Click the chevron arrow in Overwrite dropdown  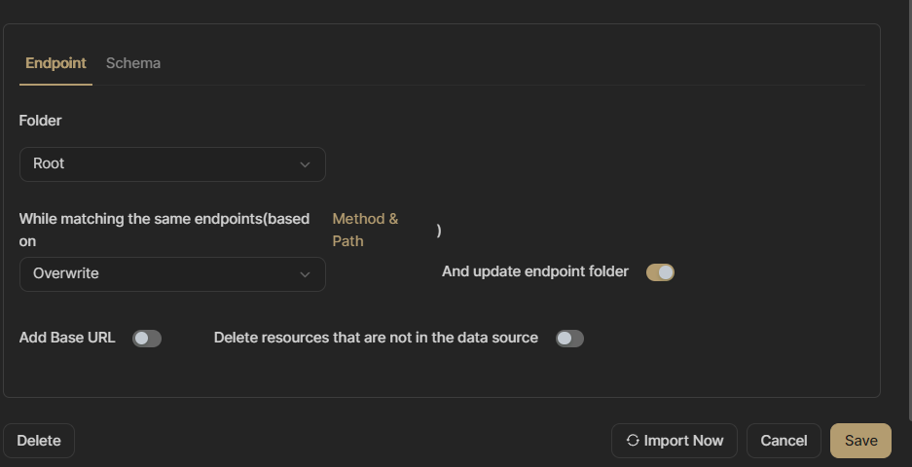[305, 274]
